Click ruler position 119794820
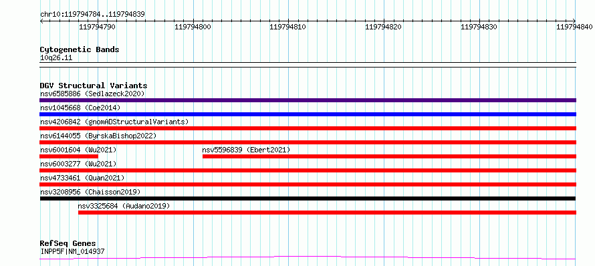Viewport: 595px width, 266px height. click(383, 27)
